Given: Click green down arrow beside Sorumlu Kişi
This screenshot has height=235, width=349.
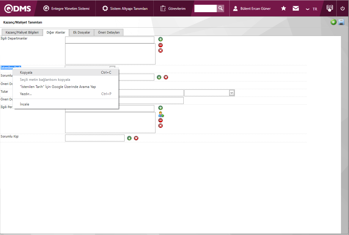Looking at the screenshot, I should click(x=129, y=138).
